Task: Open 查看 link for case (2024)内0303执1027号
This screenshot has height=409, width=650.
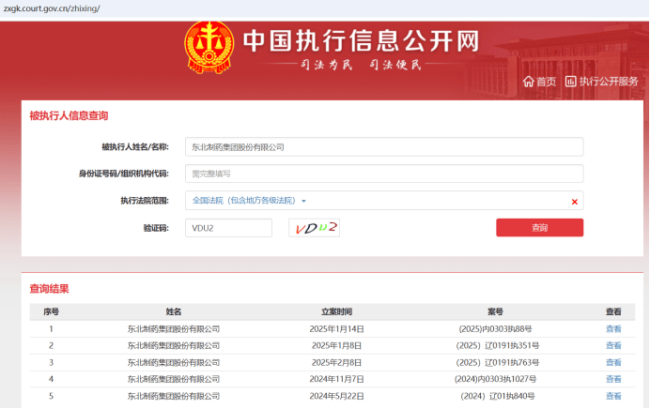Action: pyautogui.click(x=613, y=379)
